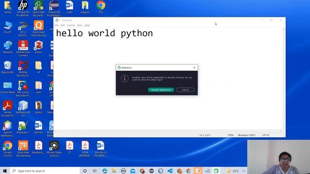This screenshot has height=174, width=310.
Task: Open Visual Studio Code from the taskbar
Action: tap(170, 171)
